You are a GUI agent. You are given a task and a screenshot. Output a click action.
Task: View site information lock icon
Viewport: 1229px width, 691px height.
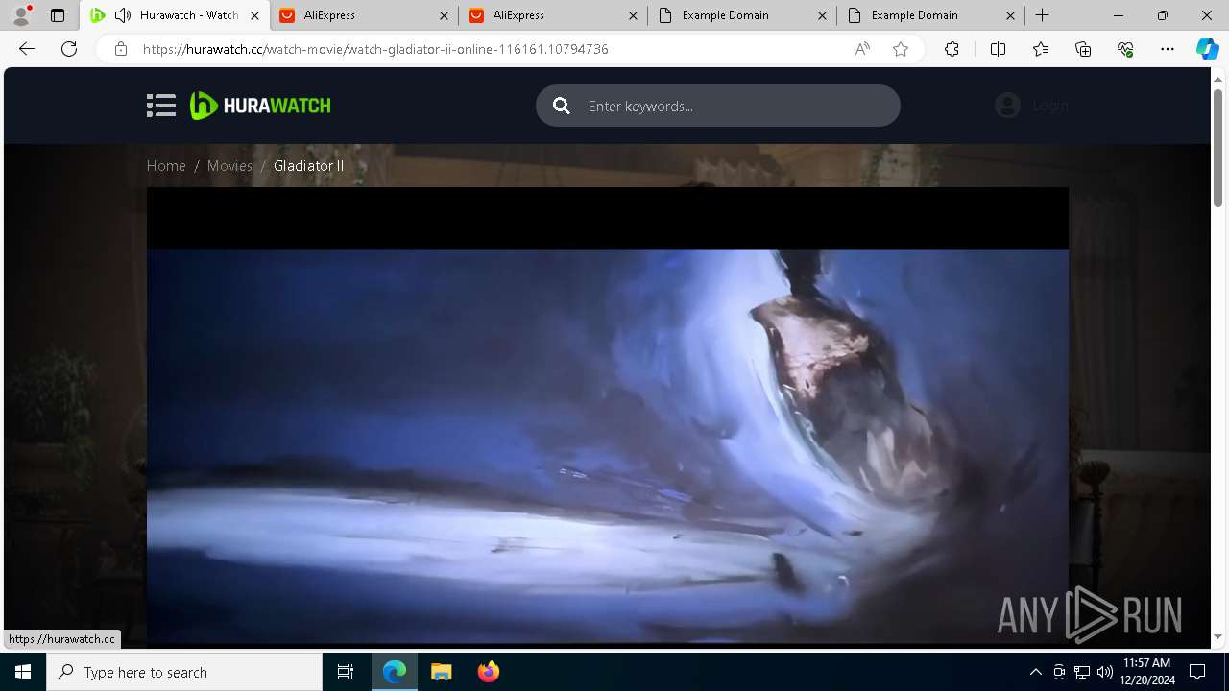tap(120, 49)
